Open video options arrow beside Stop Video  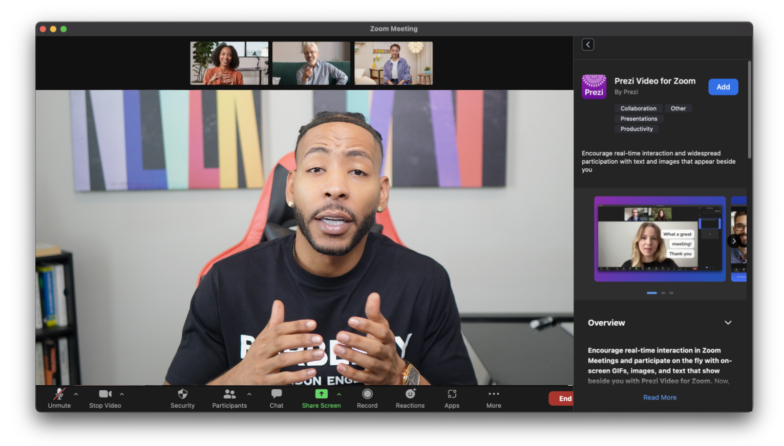click(122, 394)
